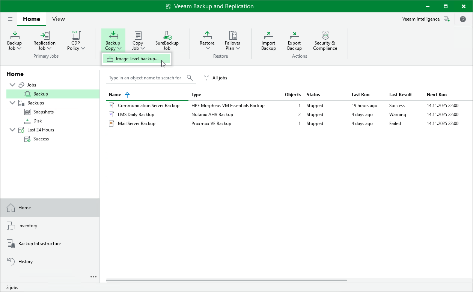Switch to the View ribbon tab
473x292 pixels.
coord(59,19)
